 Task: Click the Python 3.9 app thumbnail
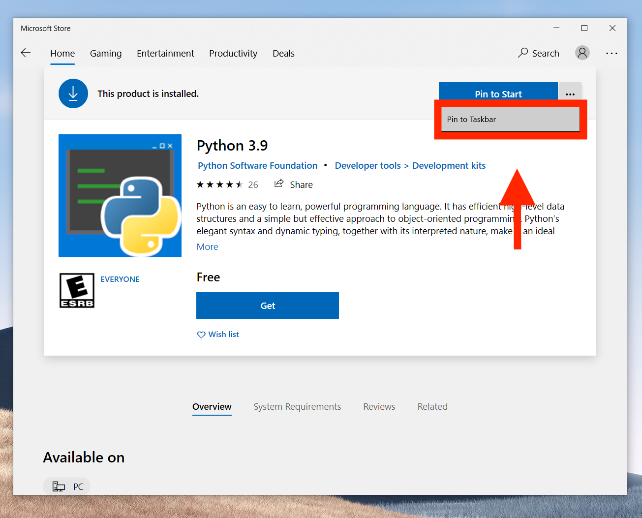(x=120, y=196)
